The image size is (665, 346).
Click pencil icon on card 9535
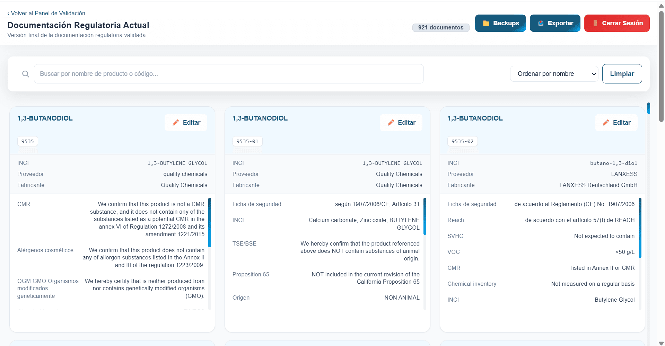pos(176,123)
